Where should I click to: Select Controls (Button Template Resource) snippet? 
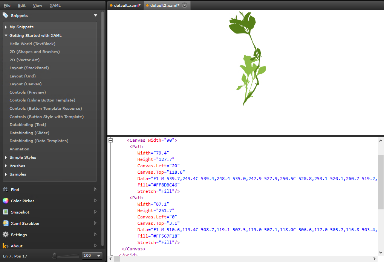46,108
